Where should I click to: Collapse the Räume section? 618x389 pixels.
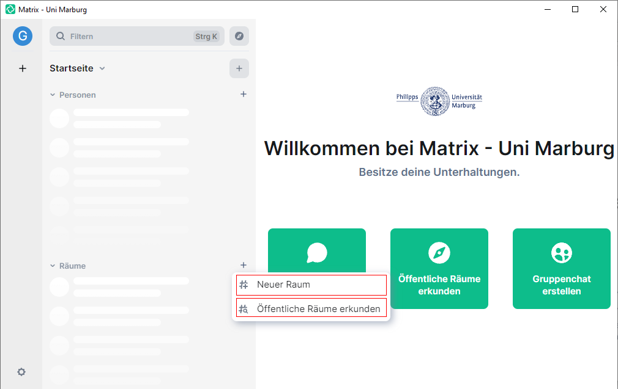pyautogui.click(x=53, y=266)
